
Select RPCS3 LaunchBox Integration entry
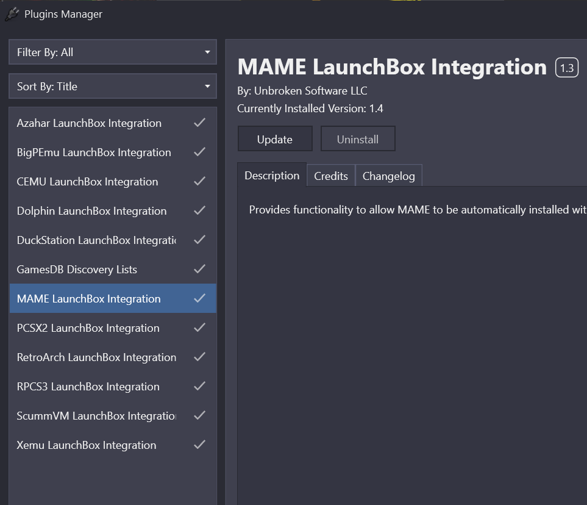pos(88,387)
